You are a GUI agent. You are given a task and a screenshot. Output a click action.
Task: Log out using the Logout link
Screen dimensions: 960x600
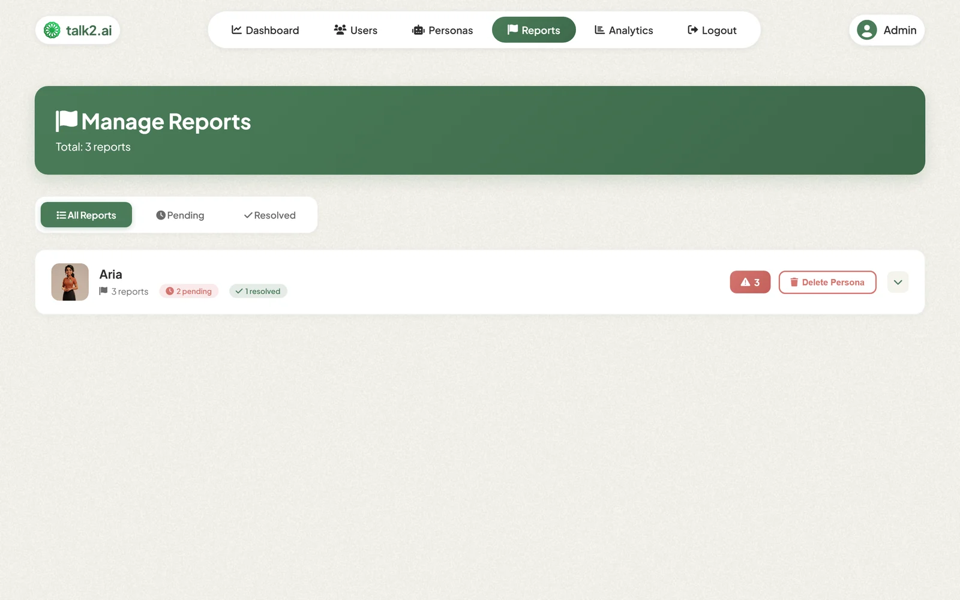[x=712, y=30]
